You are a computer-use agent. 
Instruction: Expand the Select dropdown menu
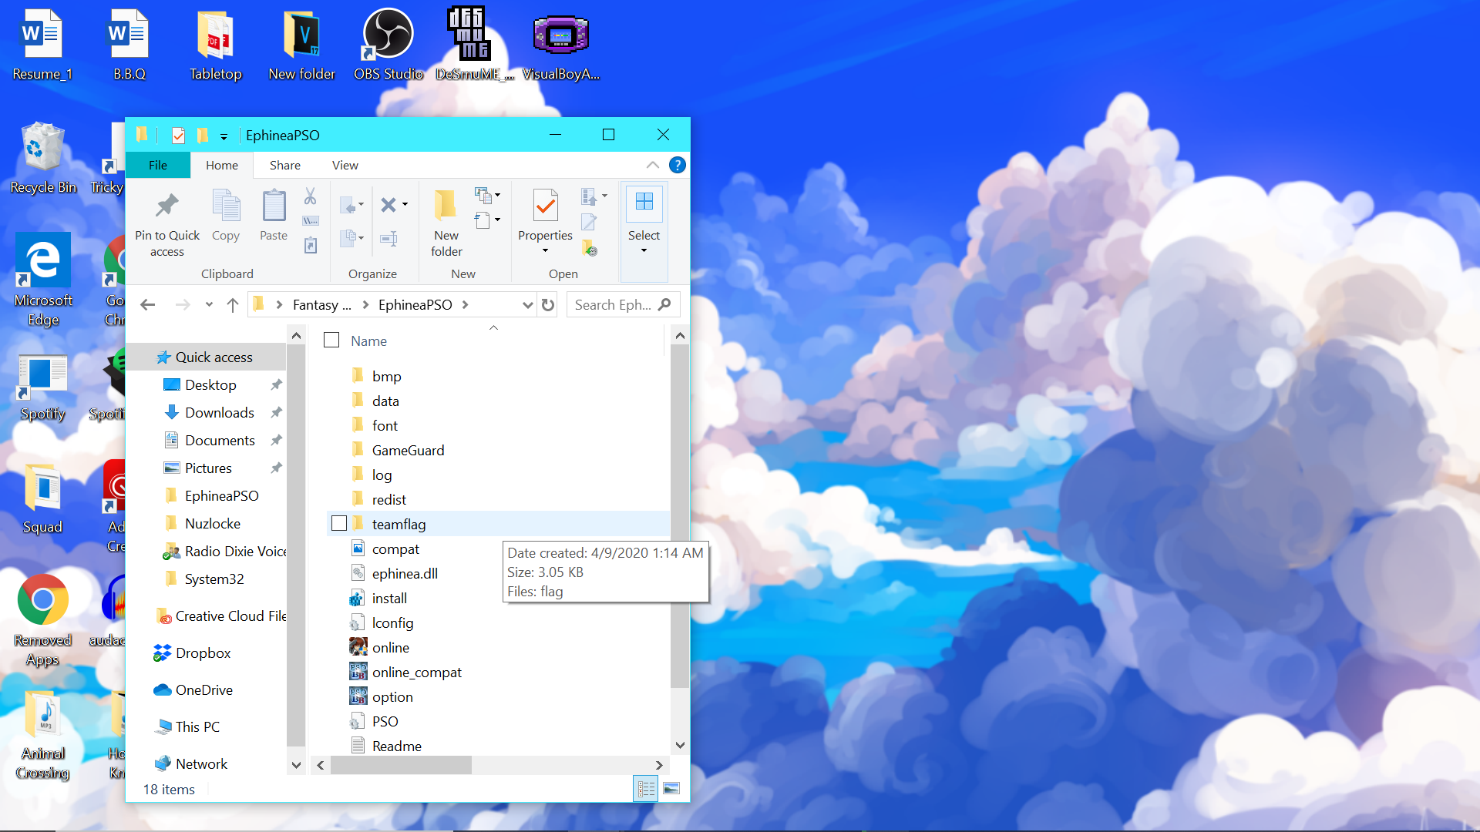[644, 250]
